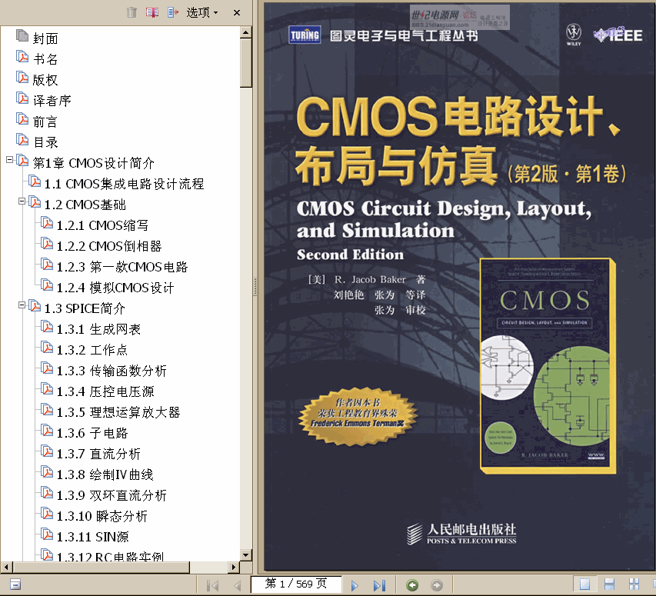The image size is (656, 596).
Task: Open the 前言 bookmark
Action: [x=45, y=122]
